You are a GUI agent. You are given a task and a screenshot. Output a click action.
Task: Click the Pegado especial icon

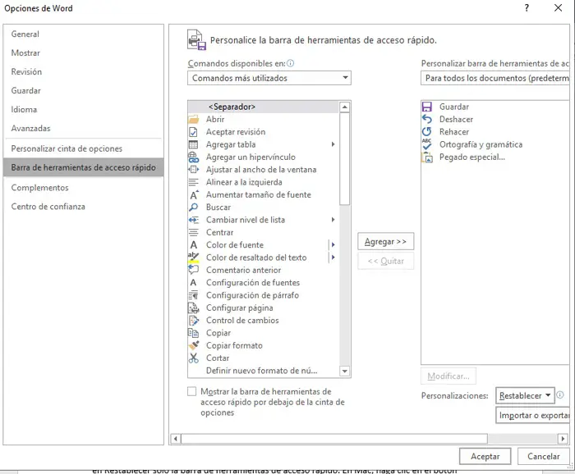427,157
